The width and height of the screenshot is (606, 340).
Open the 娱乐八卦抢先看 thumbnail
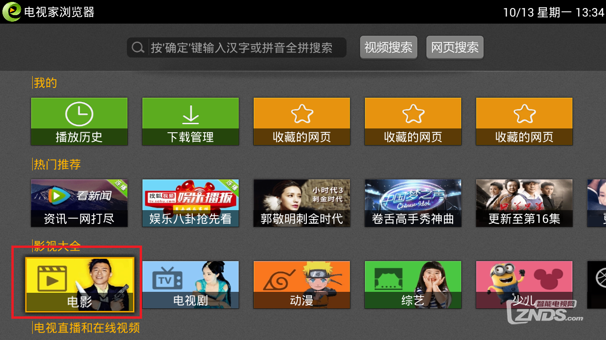[x=190, y=203]
